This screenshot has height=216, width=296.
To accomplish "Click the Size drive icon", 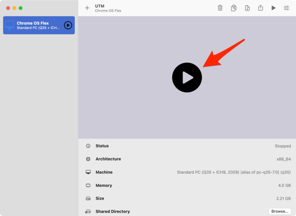I will pyautogui.click(x=88, y=199).
